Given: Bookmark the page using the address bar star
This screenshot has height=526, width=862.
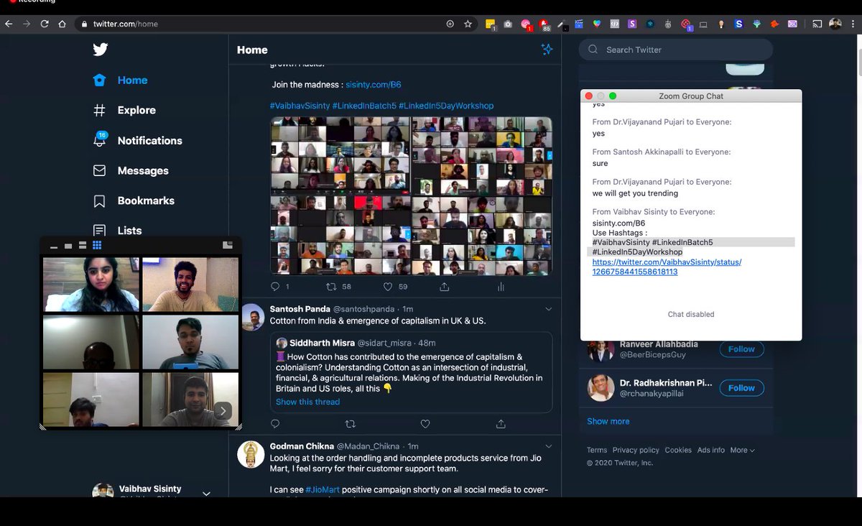Looking at the screenshot, I should tap(468, 24).
